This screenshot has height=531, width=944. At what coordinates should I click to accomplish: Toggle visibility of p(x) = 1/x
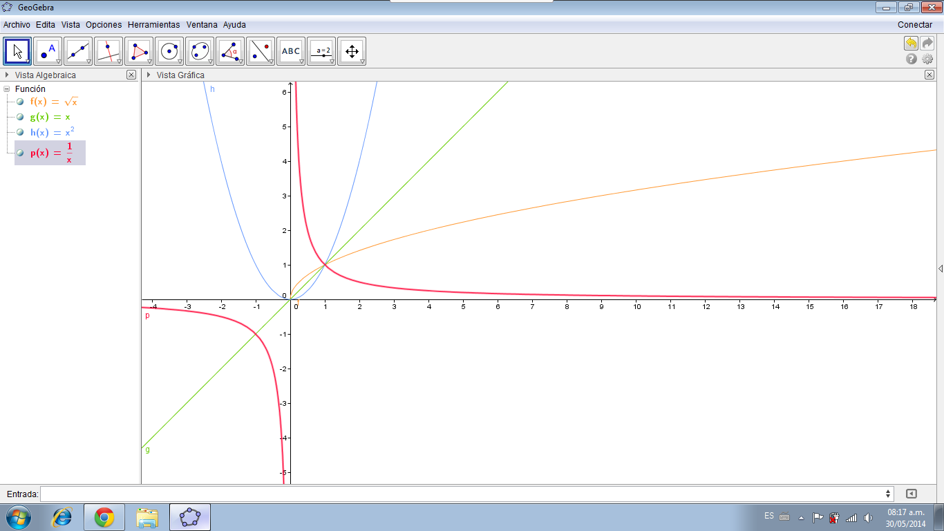tap(21, 153)
